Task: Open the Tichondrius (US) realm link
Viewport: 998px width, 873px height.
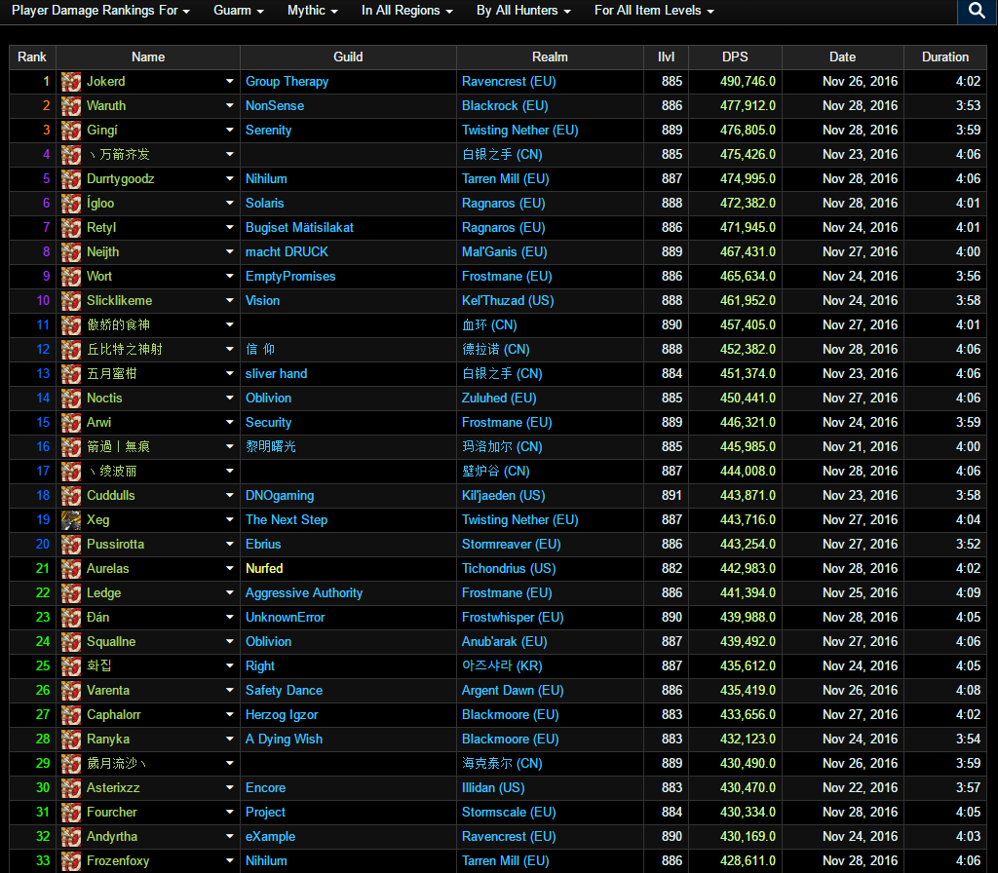Action: 509,568
